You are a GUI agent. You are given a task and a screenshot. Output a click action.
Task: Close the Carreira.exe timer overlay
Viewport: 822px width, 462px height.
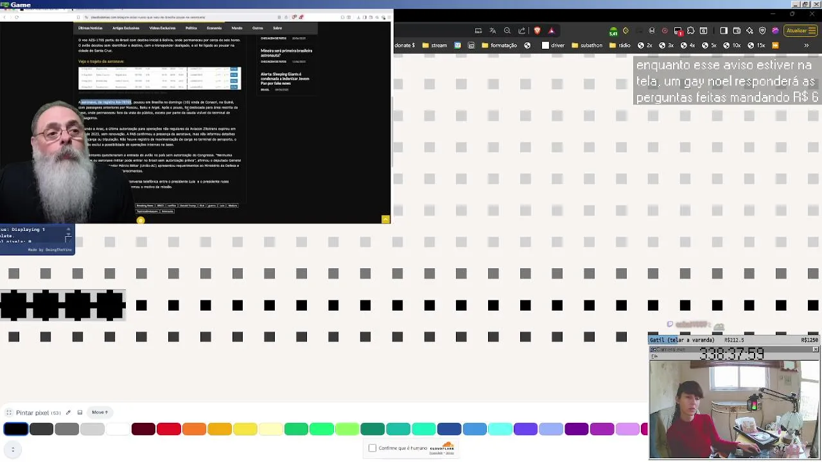pos(816,350)
